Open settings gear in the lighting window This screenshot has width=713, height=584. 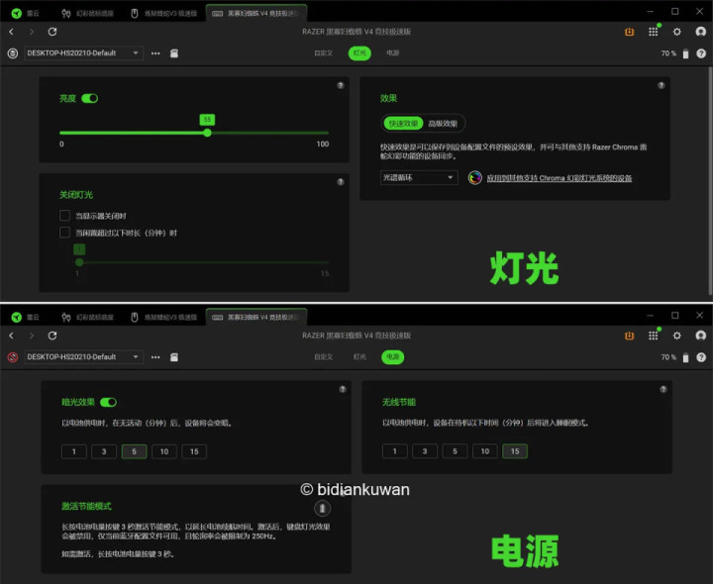click(677, 32)
